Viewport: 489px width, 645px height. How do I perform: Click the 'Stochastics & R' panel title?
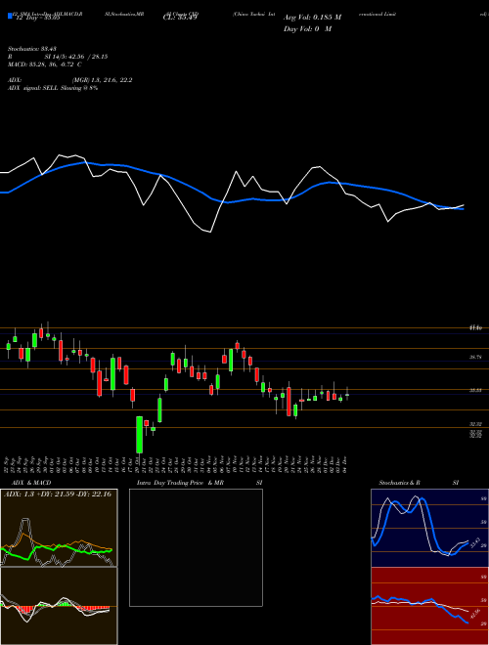(x=399, y=483)
